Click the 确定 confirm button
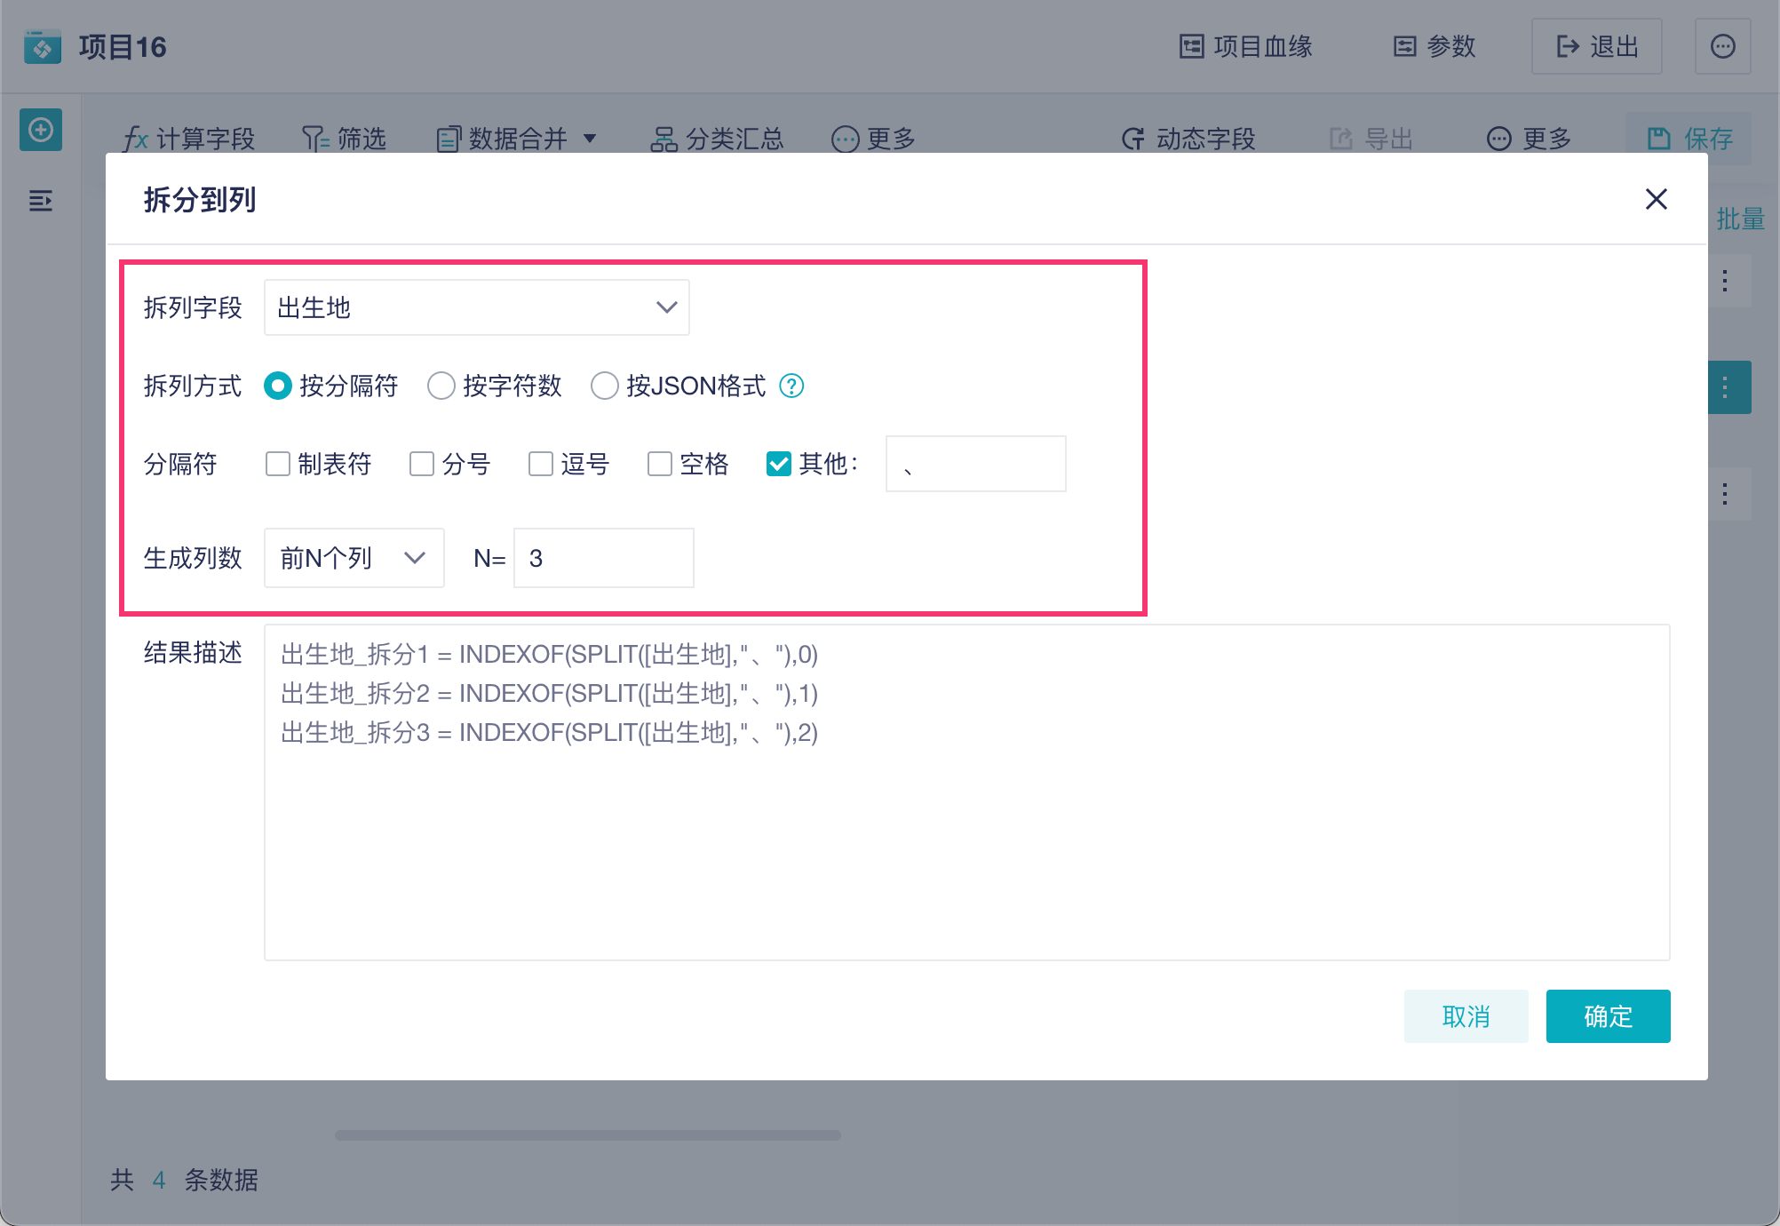1780x1226 pixels. tap(1608, 1015)
